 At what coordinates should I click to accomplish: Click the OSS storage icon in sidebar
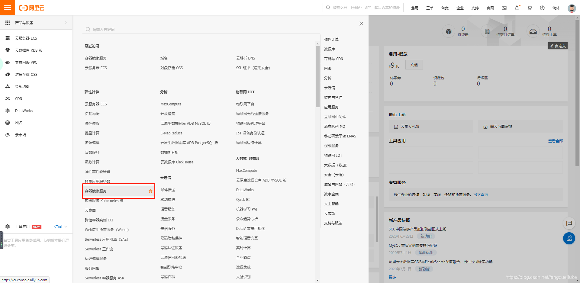8,74
